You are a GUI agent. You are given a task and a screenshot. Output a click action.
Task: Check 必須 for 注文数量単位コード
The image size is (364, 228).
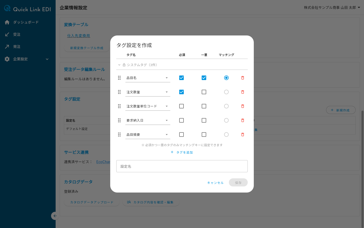[x=181, y=106]
